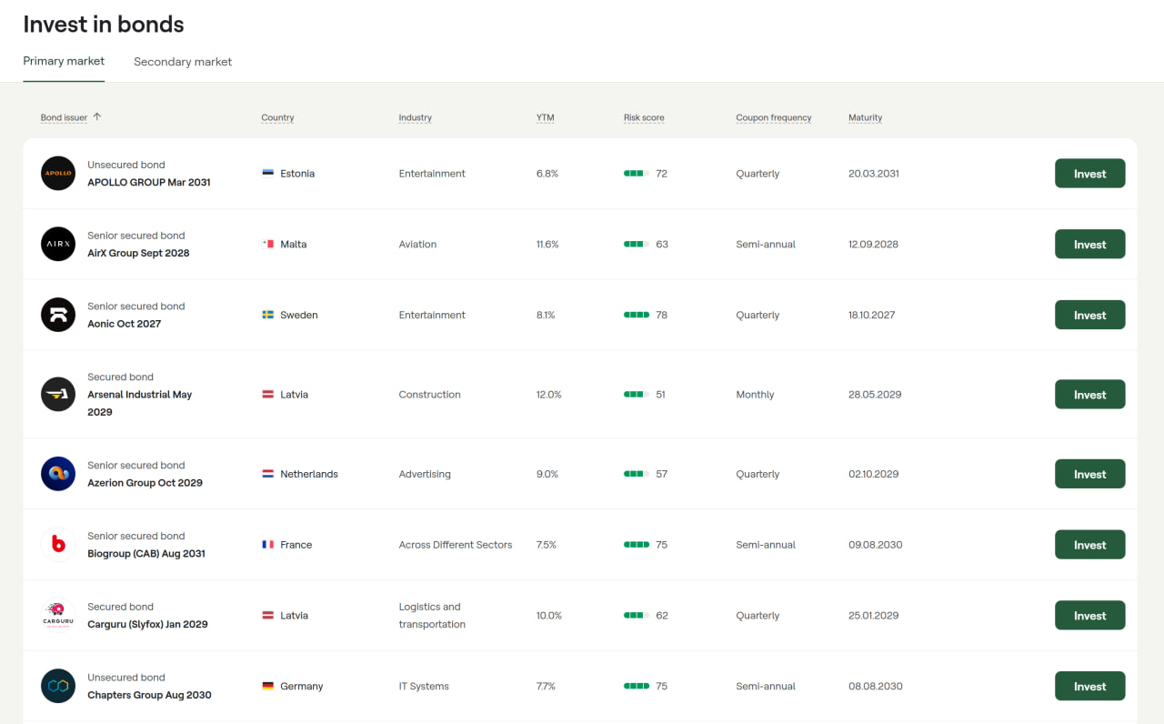Click the 12.0% YTM value
This screenshot has height=724, width=1164.
pyautogui.click(x=549, y=395)
